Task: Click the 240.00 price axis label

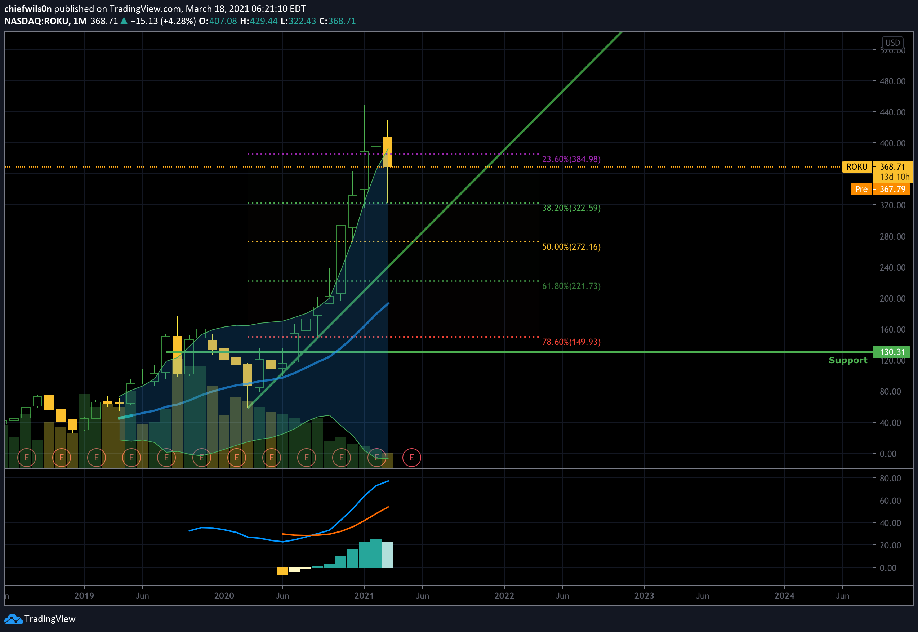Action: [892, 268]
